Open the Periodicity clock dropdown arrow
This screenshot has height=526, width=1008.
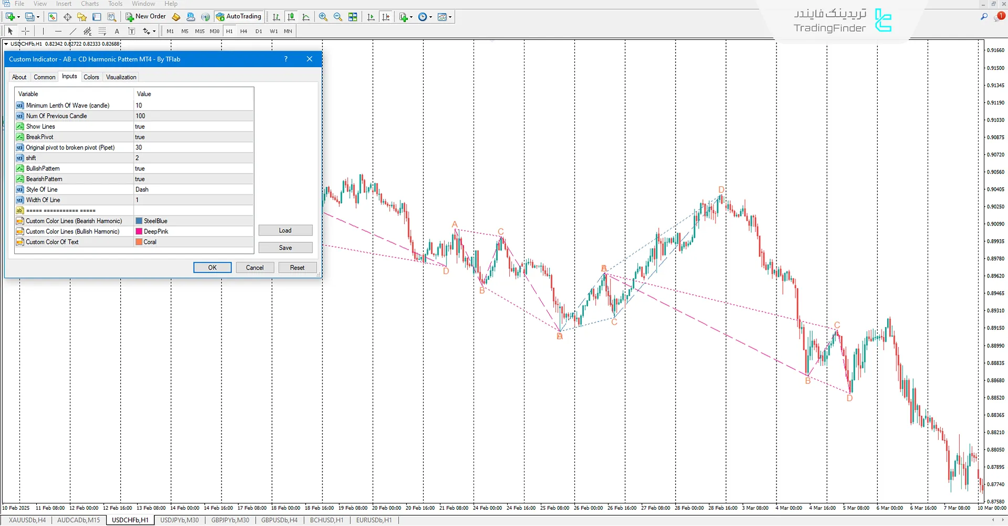(x=430, y=17)
